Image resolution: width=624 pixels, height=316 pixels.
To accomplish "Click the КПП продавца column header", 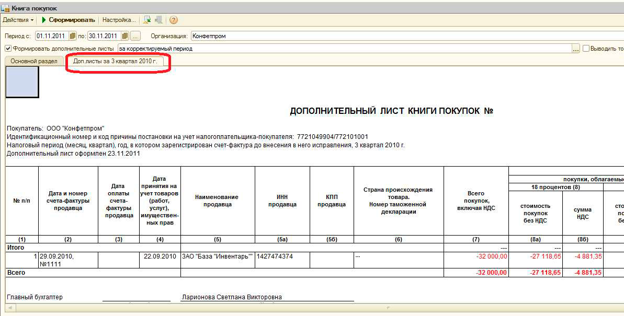I will 332,201.
